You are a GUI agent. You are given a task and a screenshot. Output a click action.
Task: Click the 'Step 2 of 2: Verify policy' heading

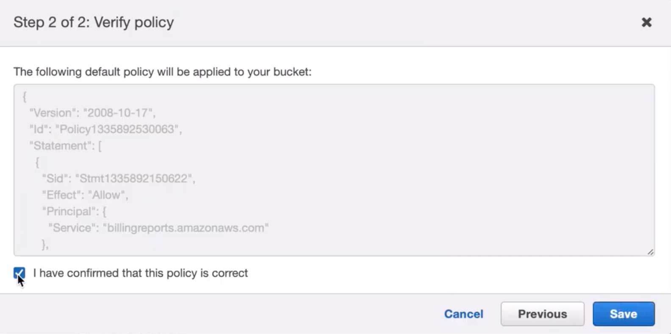coord(94,22)
